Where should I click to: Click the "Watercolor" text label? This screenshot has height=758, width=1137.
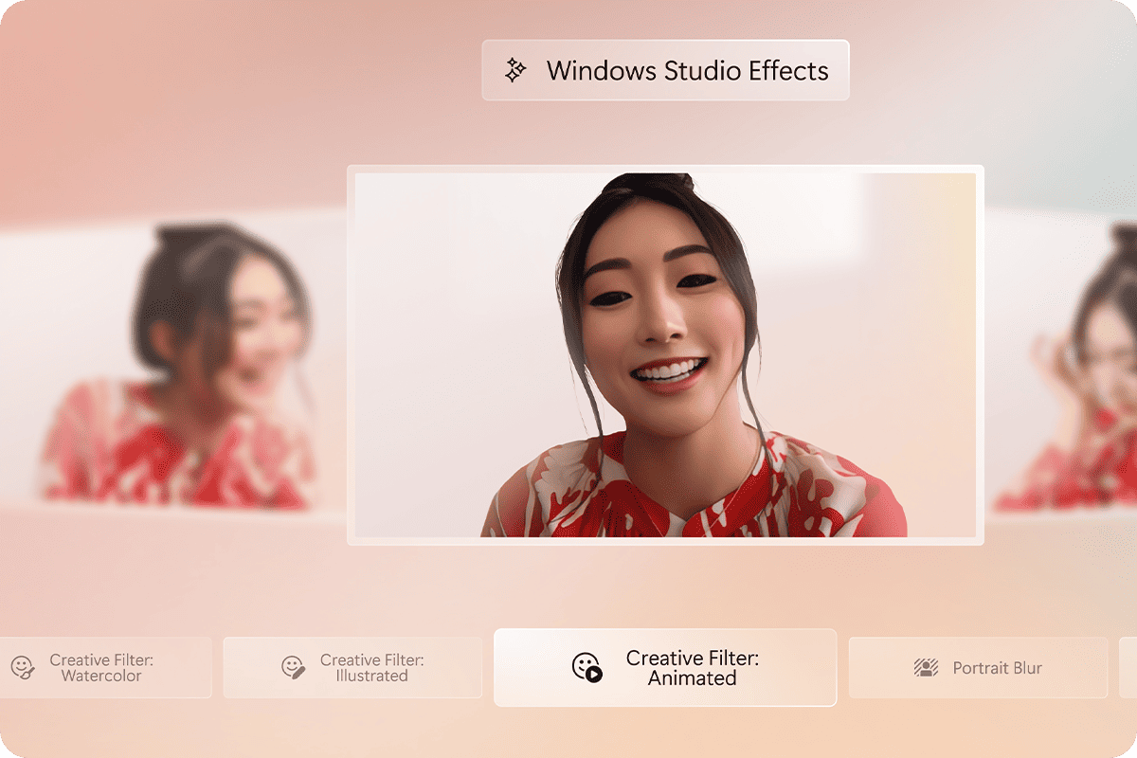[x=101, y=677]
